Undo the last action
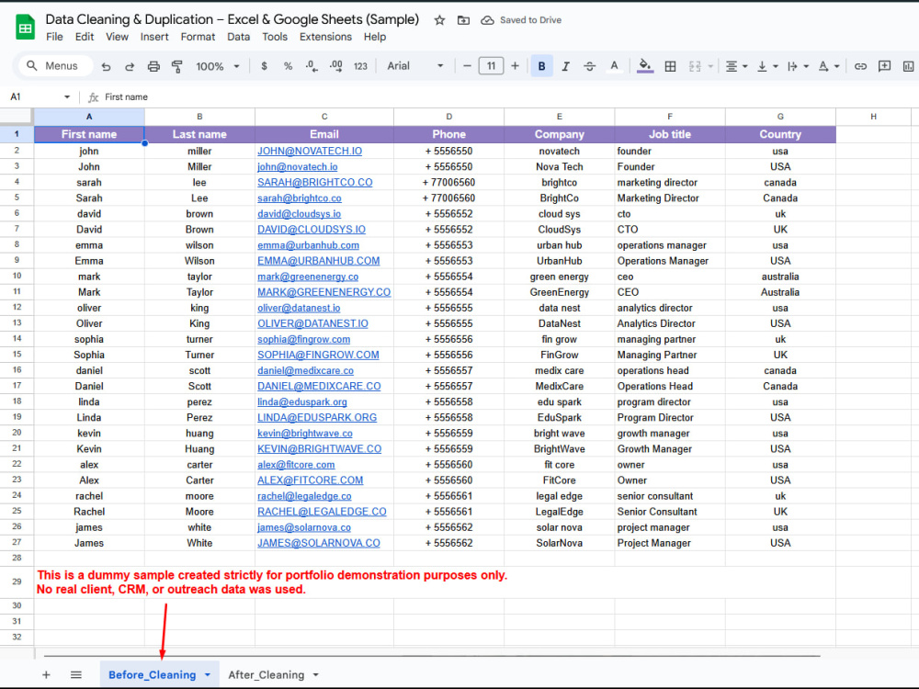This screenshot has height=689, width=919. (x=106, y=66)
